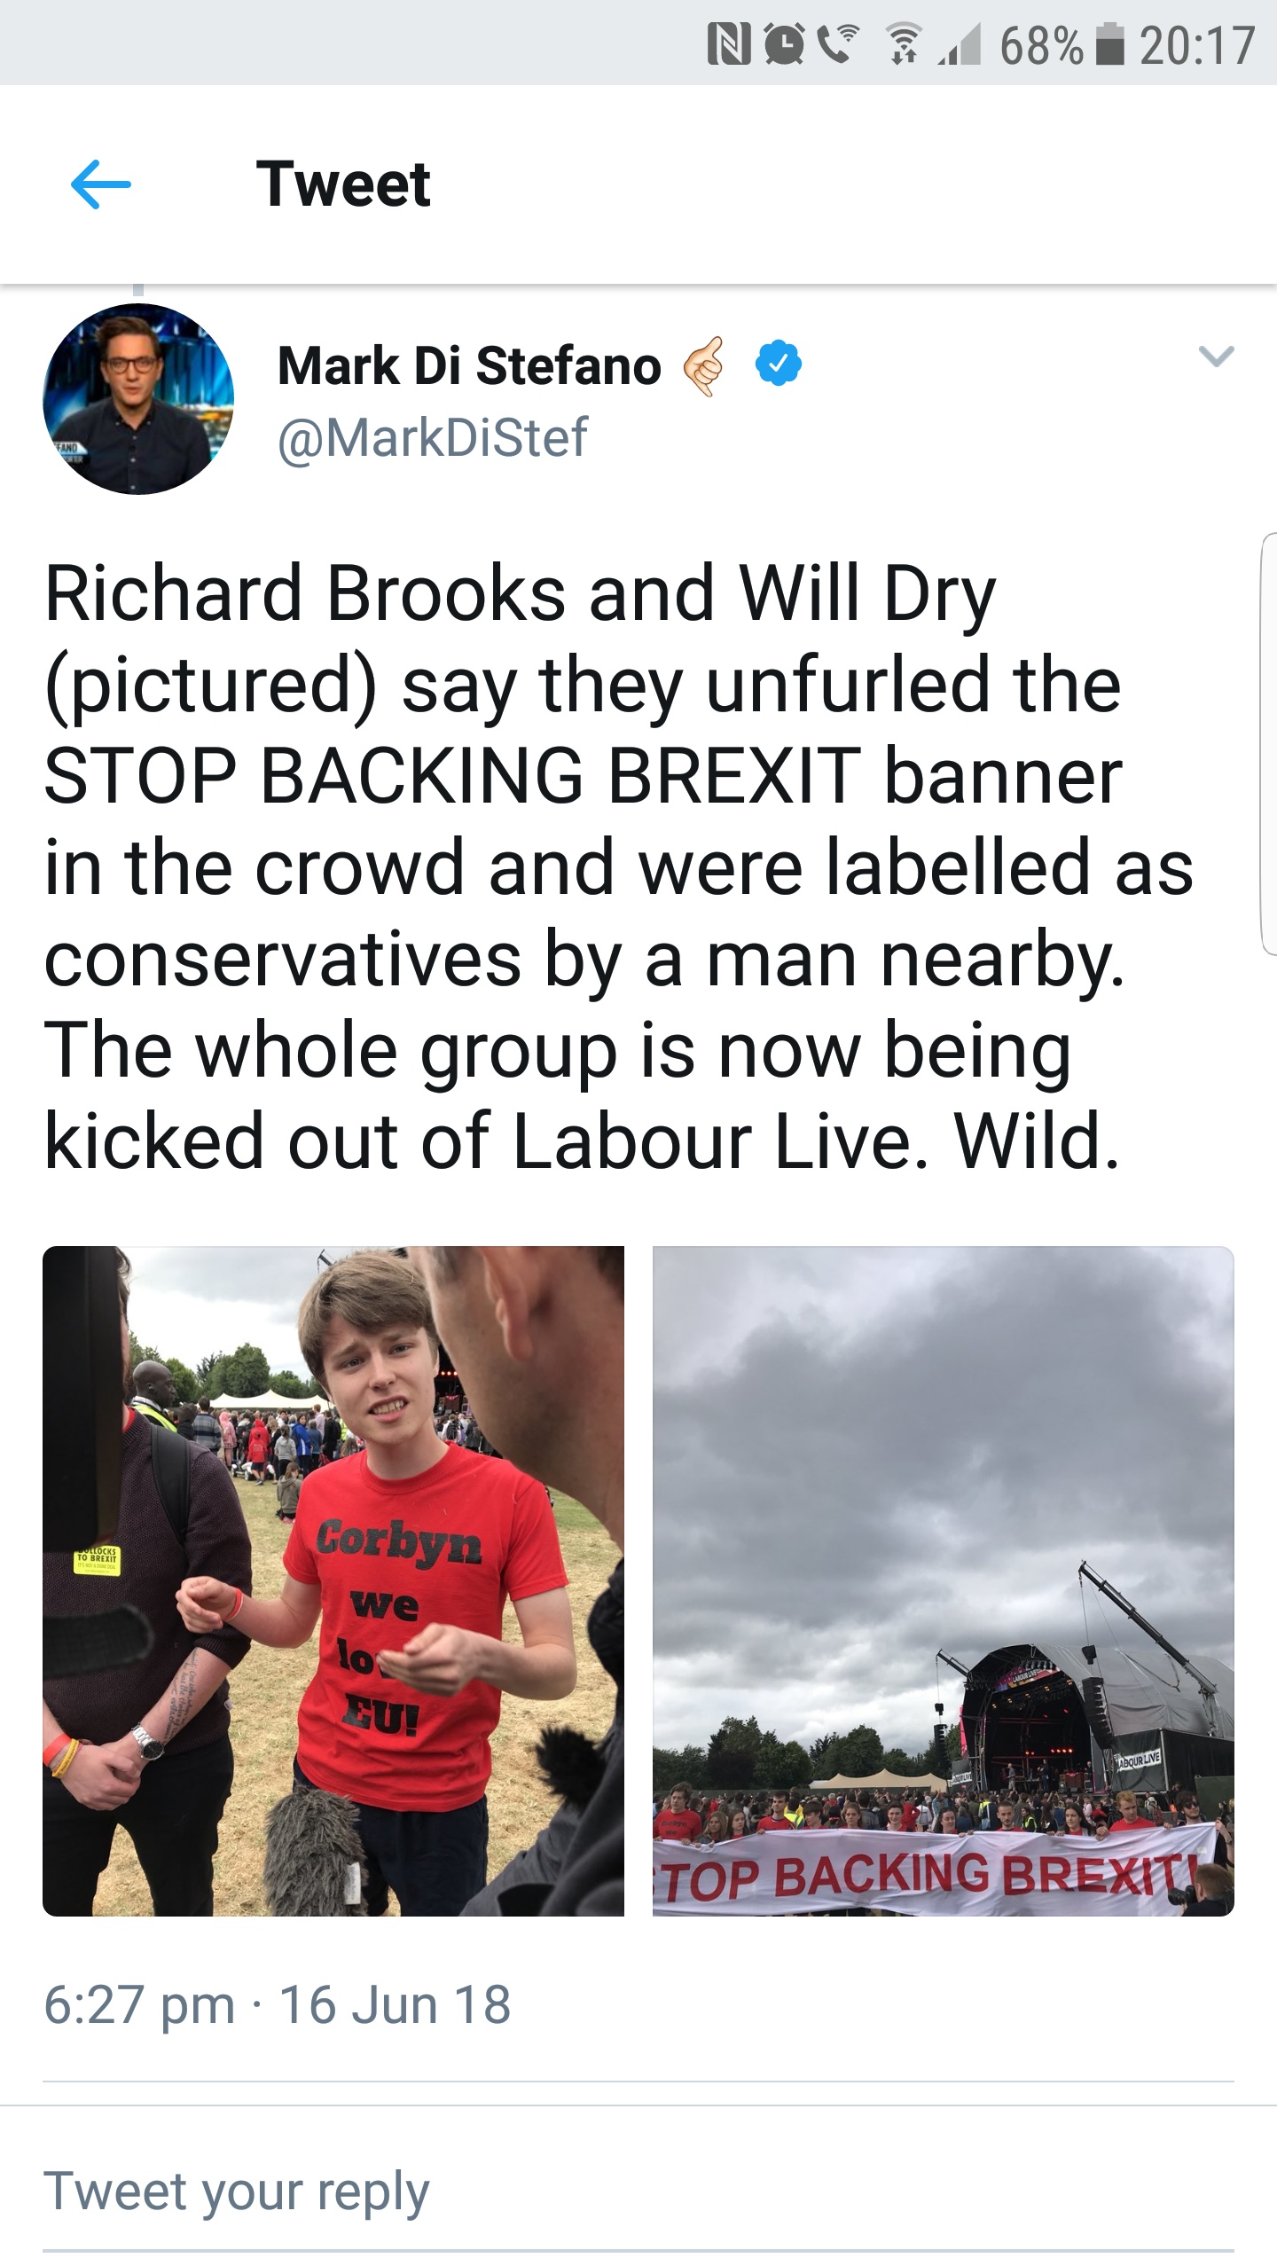Tap the Wi-Fi signal icon
1277x2258 pixels.
(x=903, y=46)
